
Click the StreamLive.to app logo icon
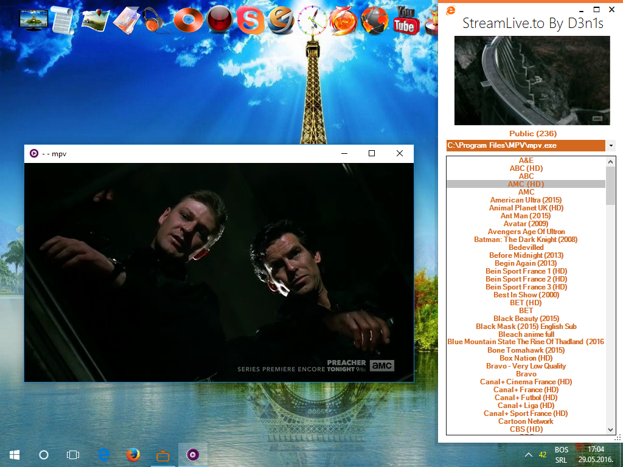[x=451, y=11]
